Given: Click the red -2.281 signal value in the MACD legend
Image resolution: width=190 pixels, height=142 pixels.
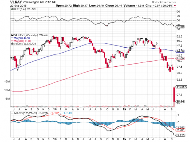Looking at the screenshot, I should click(55, 113).
